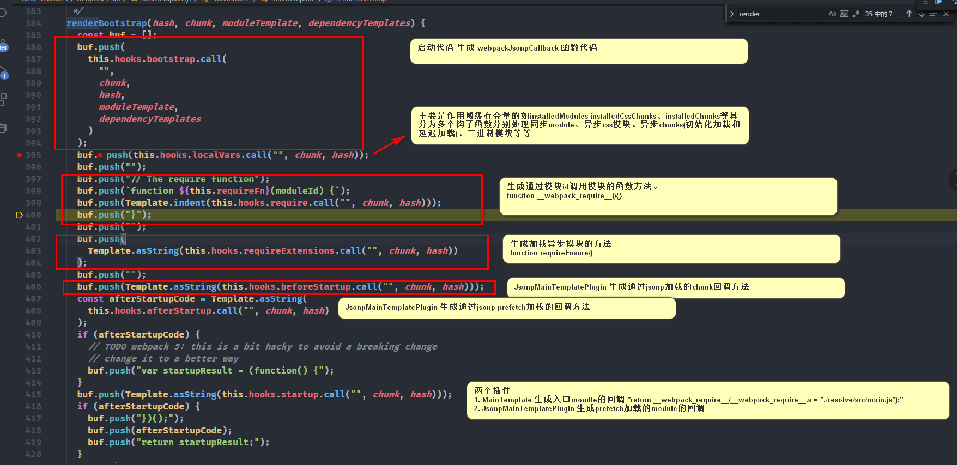Screen dimensions: 957x465
Task: Toggle Match Whole Word in find widget
Action: [x=844, y=14]
